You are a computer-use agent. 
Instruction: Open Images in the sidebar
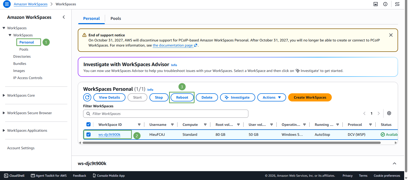click(x=19, y=71)
